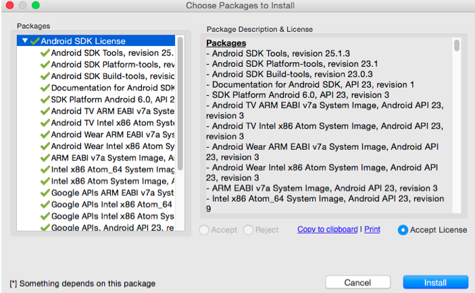Click green checkmark on Android SDK License group
Screen dimensions: 475x293
[34, 41]
